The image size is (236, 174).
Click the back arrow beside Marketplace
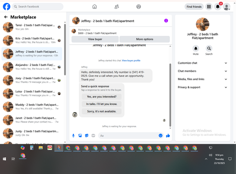pyautogui.click(x=6, y=17)
